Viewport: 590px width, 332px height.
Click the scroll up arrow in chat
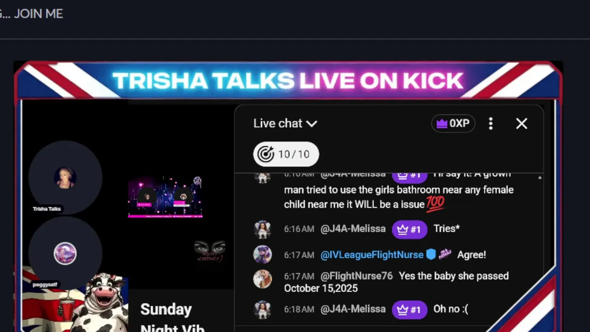pos(540,178)
